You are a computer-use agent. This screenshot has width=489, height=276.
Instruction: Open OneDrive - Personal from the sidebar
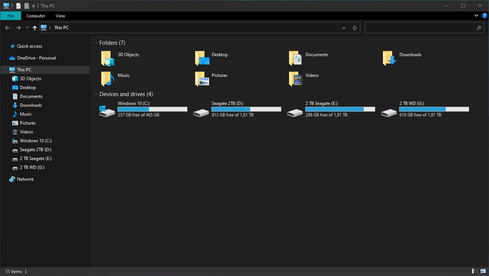(x=36, y=58)
